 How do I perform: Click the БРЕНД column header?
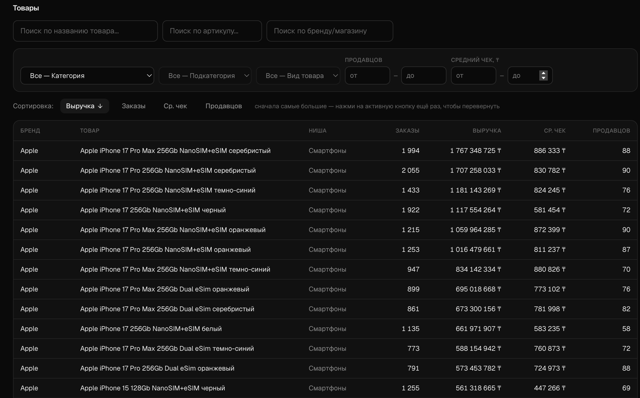(x=30, y=131)
